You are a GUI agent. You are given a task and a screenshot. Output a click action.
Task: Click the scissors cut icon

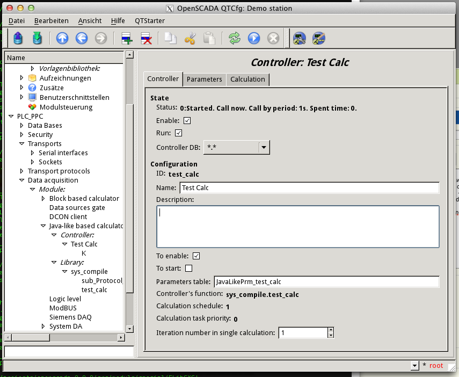click(x=190, y=38)
